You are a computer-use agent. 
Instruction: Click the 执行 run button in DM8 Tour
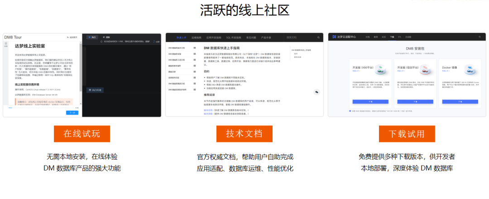(x=92, y=37)
